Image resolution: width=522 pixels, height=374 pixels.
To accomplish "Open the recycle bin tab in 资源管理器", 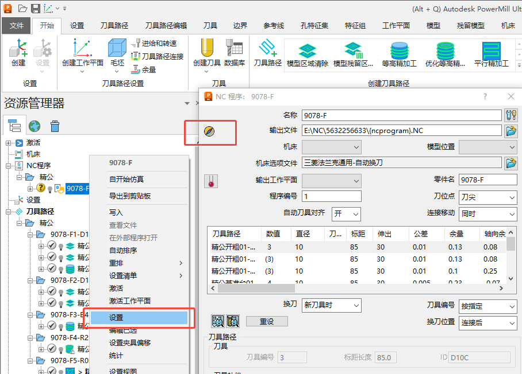I will pyautogui.click(x=55, y=126).
